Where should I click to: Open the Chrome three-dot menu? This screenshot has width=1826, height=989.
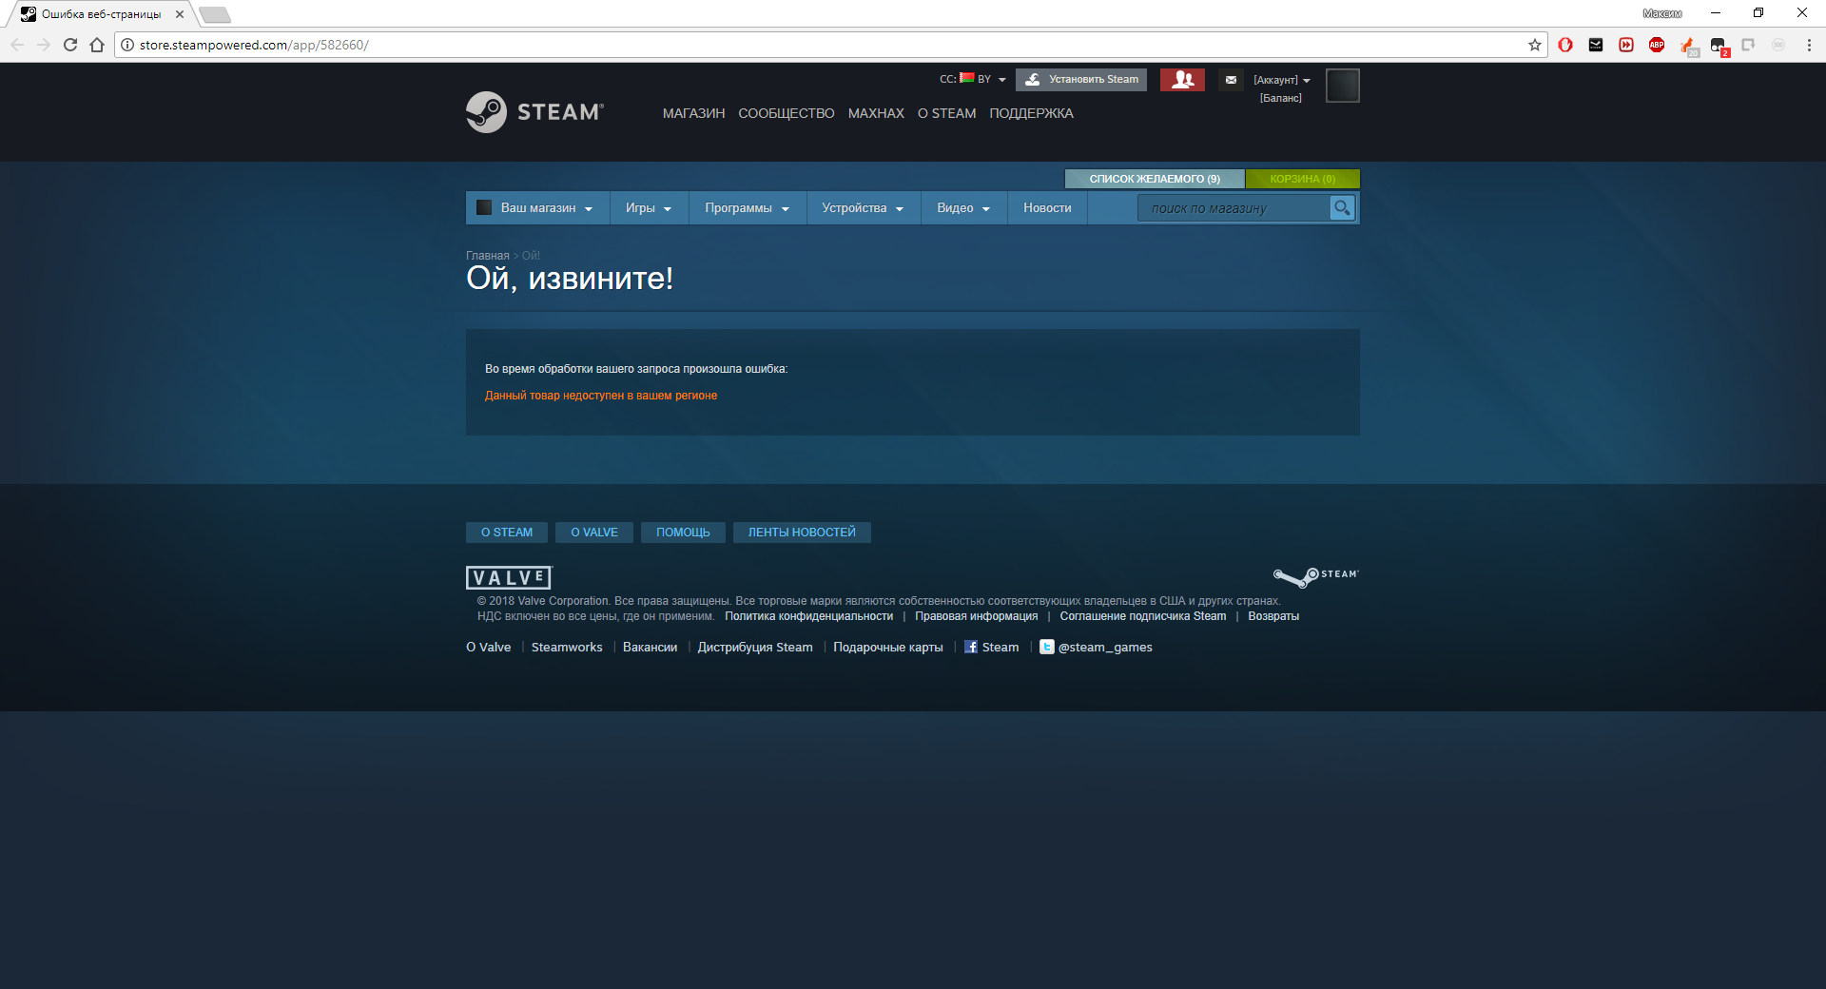click(x=1809, y=45)
